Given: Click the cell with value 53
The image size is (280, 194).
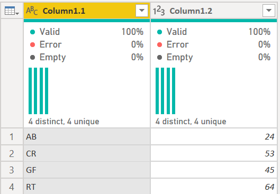Looking at the screenshot, I should (214, 153).
